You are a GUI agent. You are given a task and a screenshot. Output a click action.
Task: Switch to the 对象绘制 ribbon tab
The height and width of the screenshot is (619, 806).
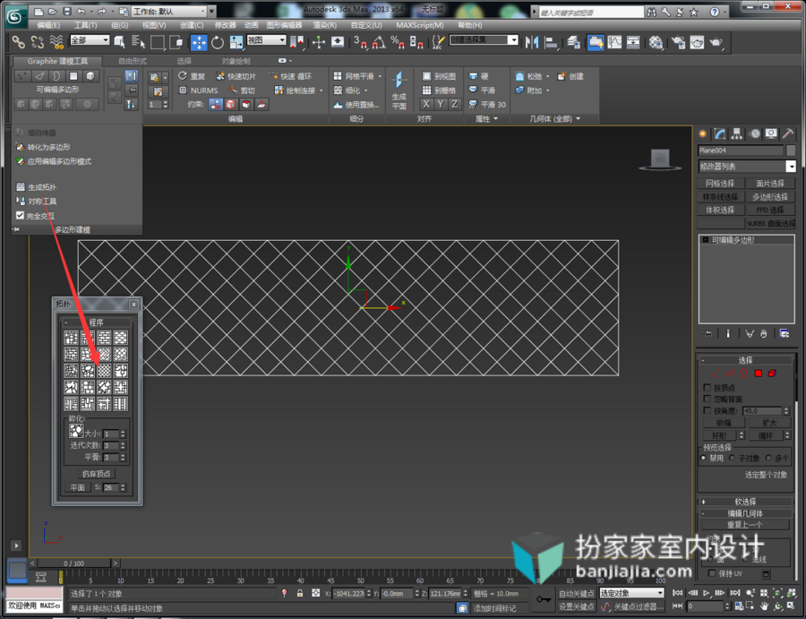(x=236, y=61)
